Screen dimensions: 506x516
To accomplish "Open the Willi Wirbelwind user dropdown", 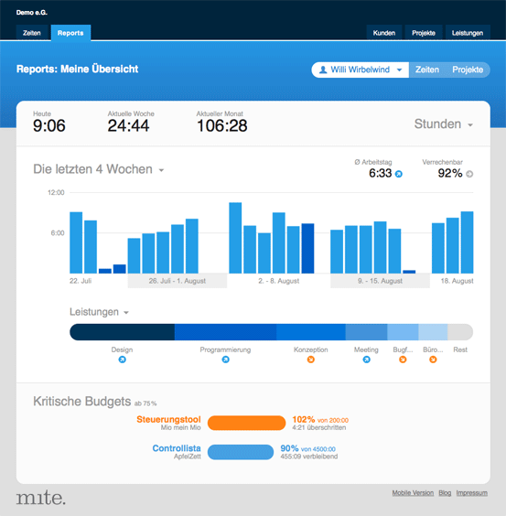I will pos(361,70).
